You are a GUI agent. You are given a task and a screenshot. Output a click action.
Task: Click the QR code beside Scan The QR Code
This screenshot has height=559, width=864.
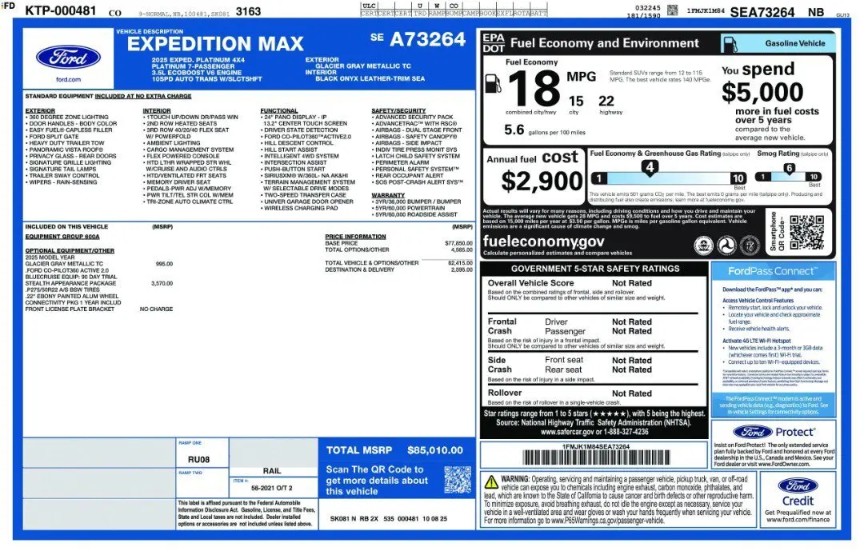click(458, 481)
